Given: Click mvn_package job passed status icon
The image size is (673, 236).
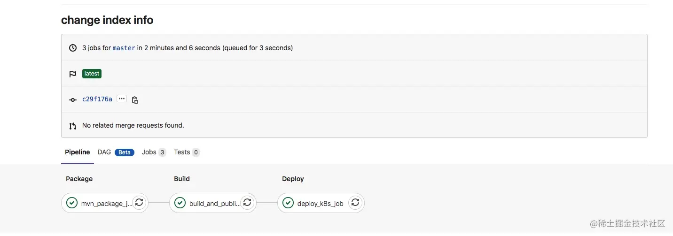Looking at the screenshot, I should click(x=72, y=203).
